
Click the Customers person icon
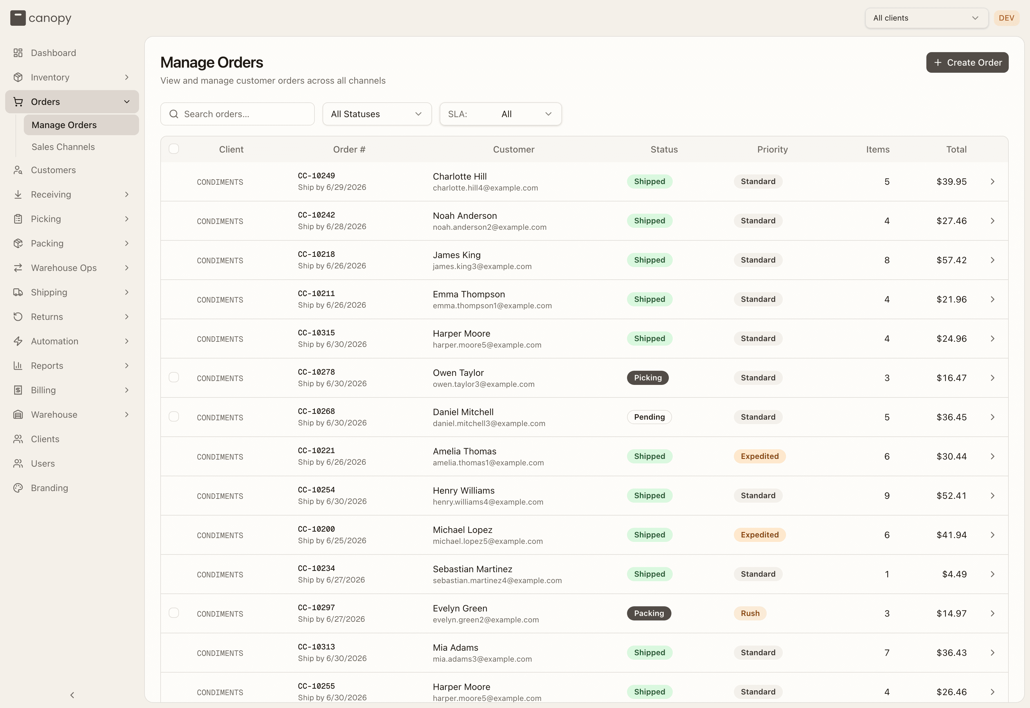click(18, 170)
